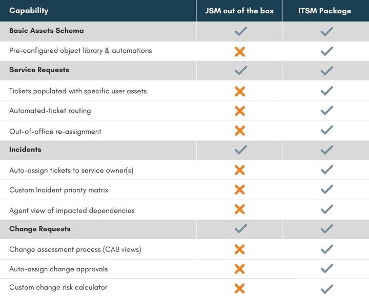The image size is (369, 299).
Task: Click the JSM checkmark in Incidents row
Action: [239, 150]
